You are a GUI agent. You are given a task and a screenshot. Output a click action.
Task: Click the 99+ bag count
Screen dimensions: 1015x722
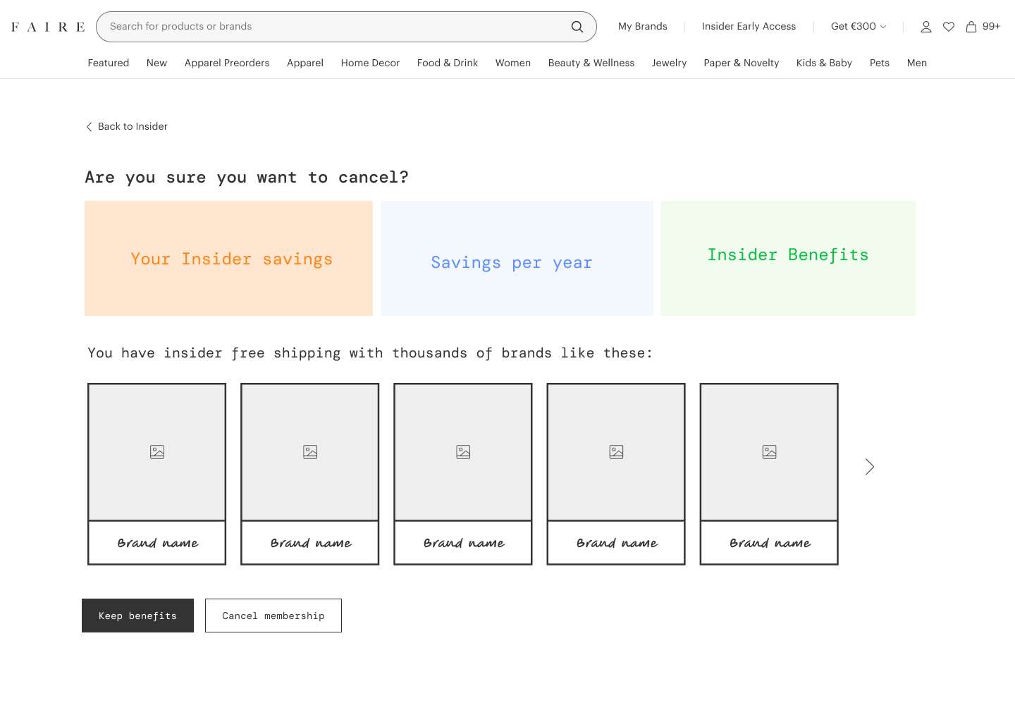click(x=992, y=26)
